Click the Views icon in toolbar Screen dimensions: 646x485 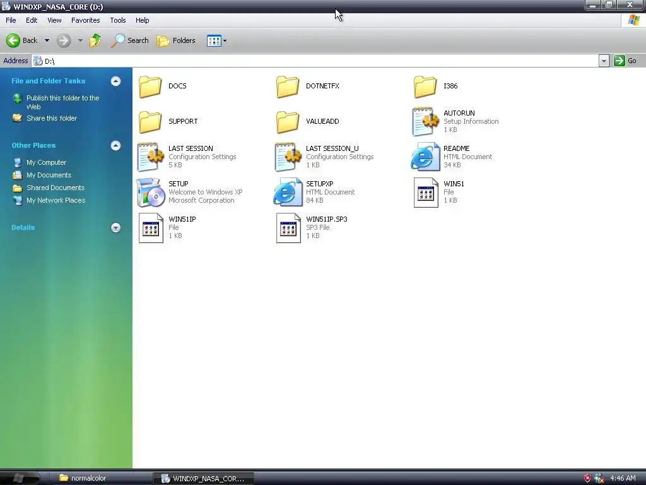click(214, 41)
